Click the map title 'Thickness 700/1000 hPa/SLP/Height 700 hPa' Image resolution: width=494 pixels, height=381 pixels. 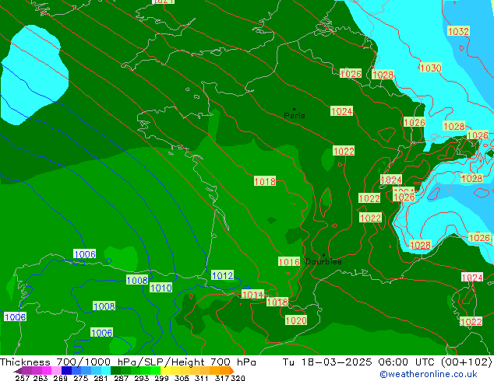pyautogui.click(x=128, y=362)
